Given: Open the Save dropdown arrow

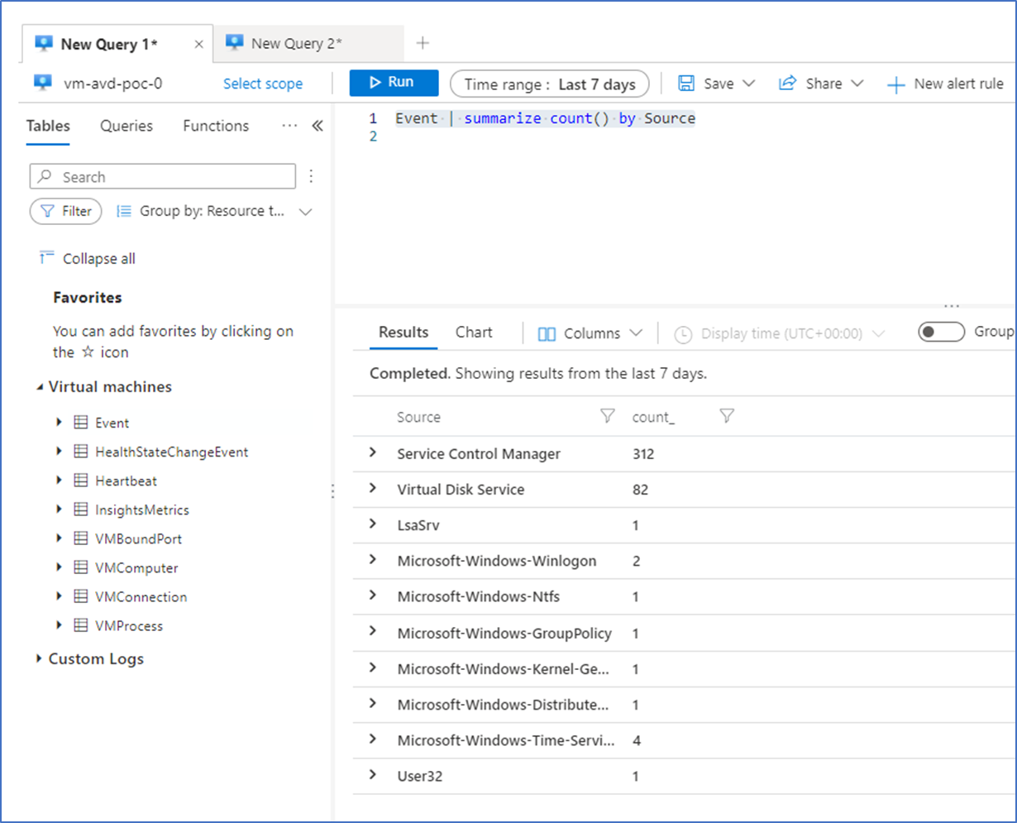Looking at the screenshot, I should (x=749, y=84).
